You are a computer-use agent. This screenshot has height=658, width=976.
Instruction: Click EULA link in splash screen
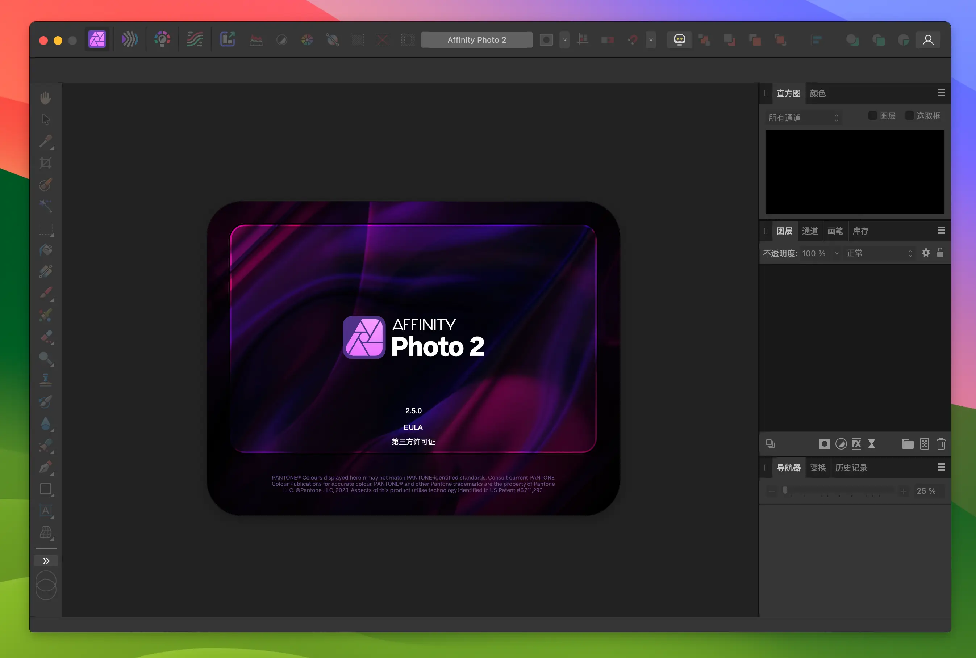pyautogui.click(x=413, y=427)
